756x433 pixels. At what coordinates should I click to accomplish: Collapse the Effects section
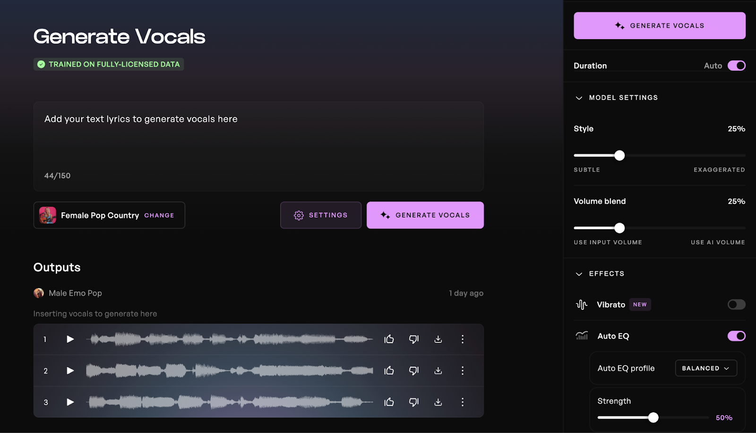tap(579, 274)
